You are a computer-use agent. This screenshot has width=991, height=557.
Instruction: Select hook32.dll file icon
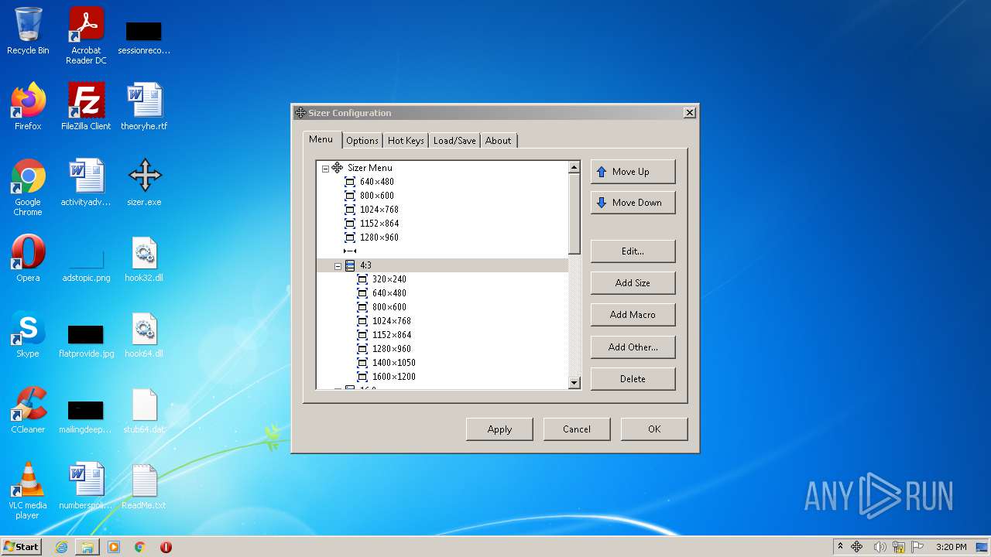(x=144, y=258)
